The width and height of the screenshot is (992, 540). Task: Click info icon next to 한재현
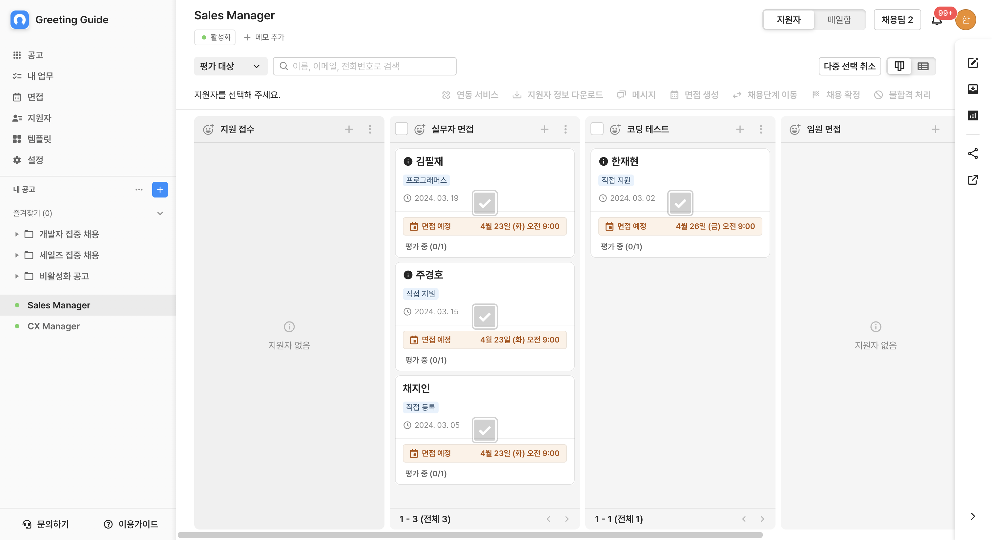point(604,161)
